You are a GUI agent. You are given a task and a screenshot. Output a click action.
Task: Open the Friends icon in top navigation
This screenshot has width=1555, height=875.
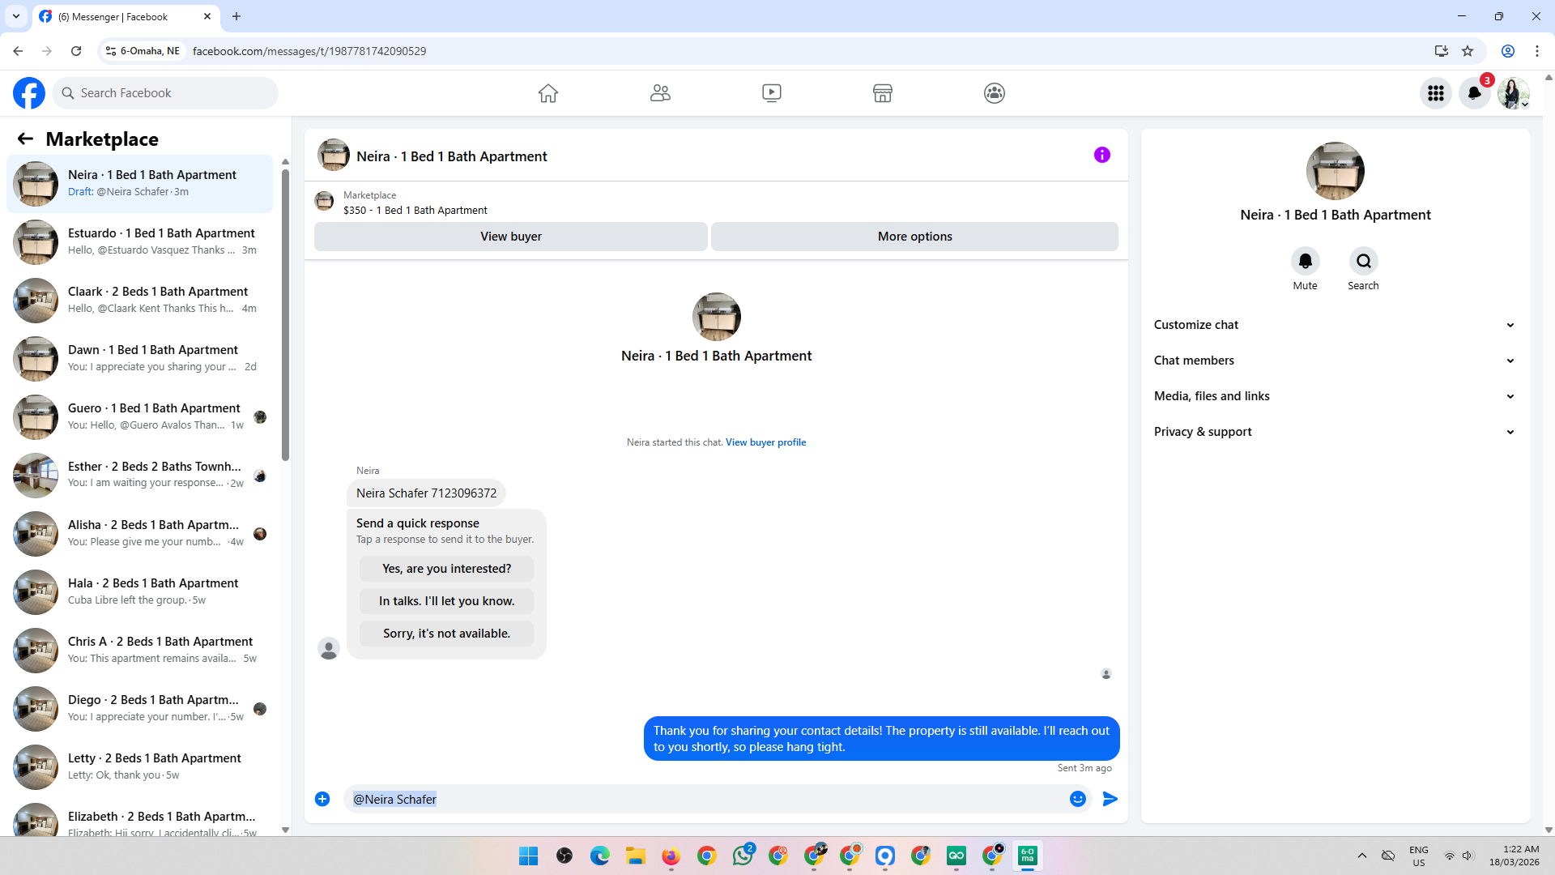click(x=660, y=93)
